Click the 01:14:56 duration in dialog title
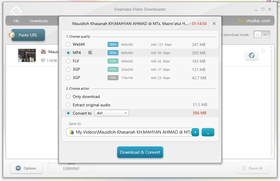This screenshot has width=280, height=181. [x=199, y=24]
